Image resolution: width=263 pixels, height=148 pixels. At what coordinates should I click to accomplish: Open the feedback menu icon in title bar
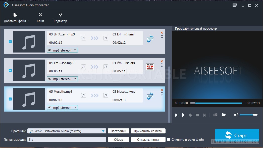[x=235, y=5]
